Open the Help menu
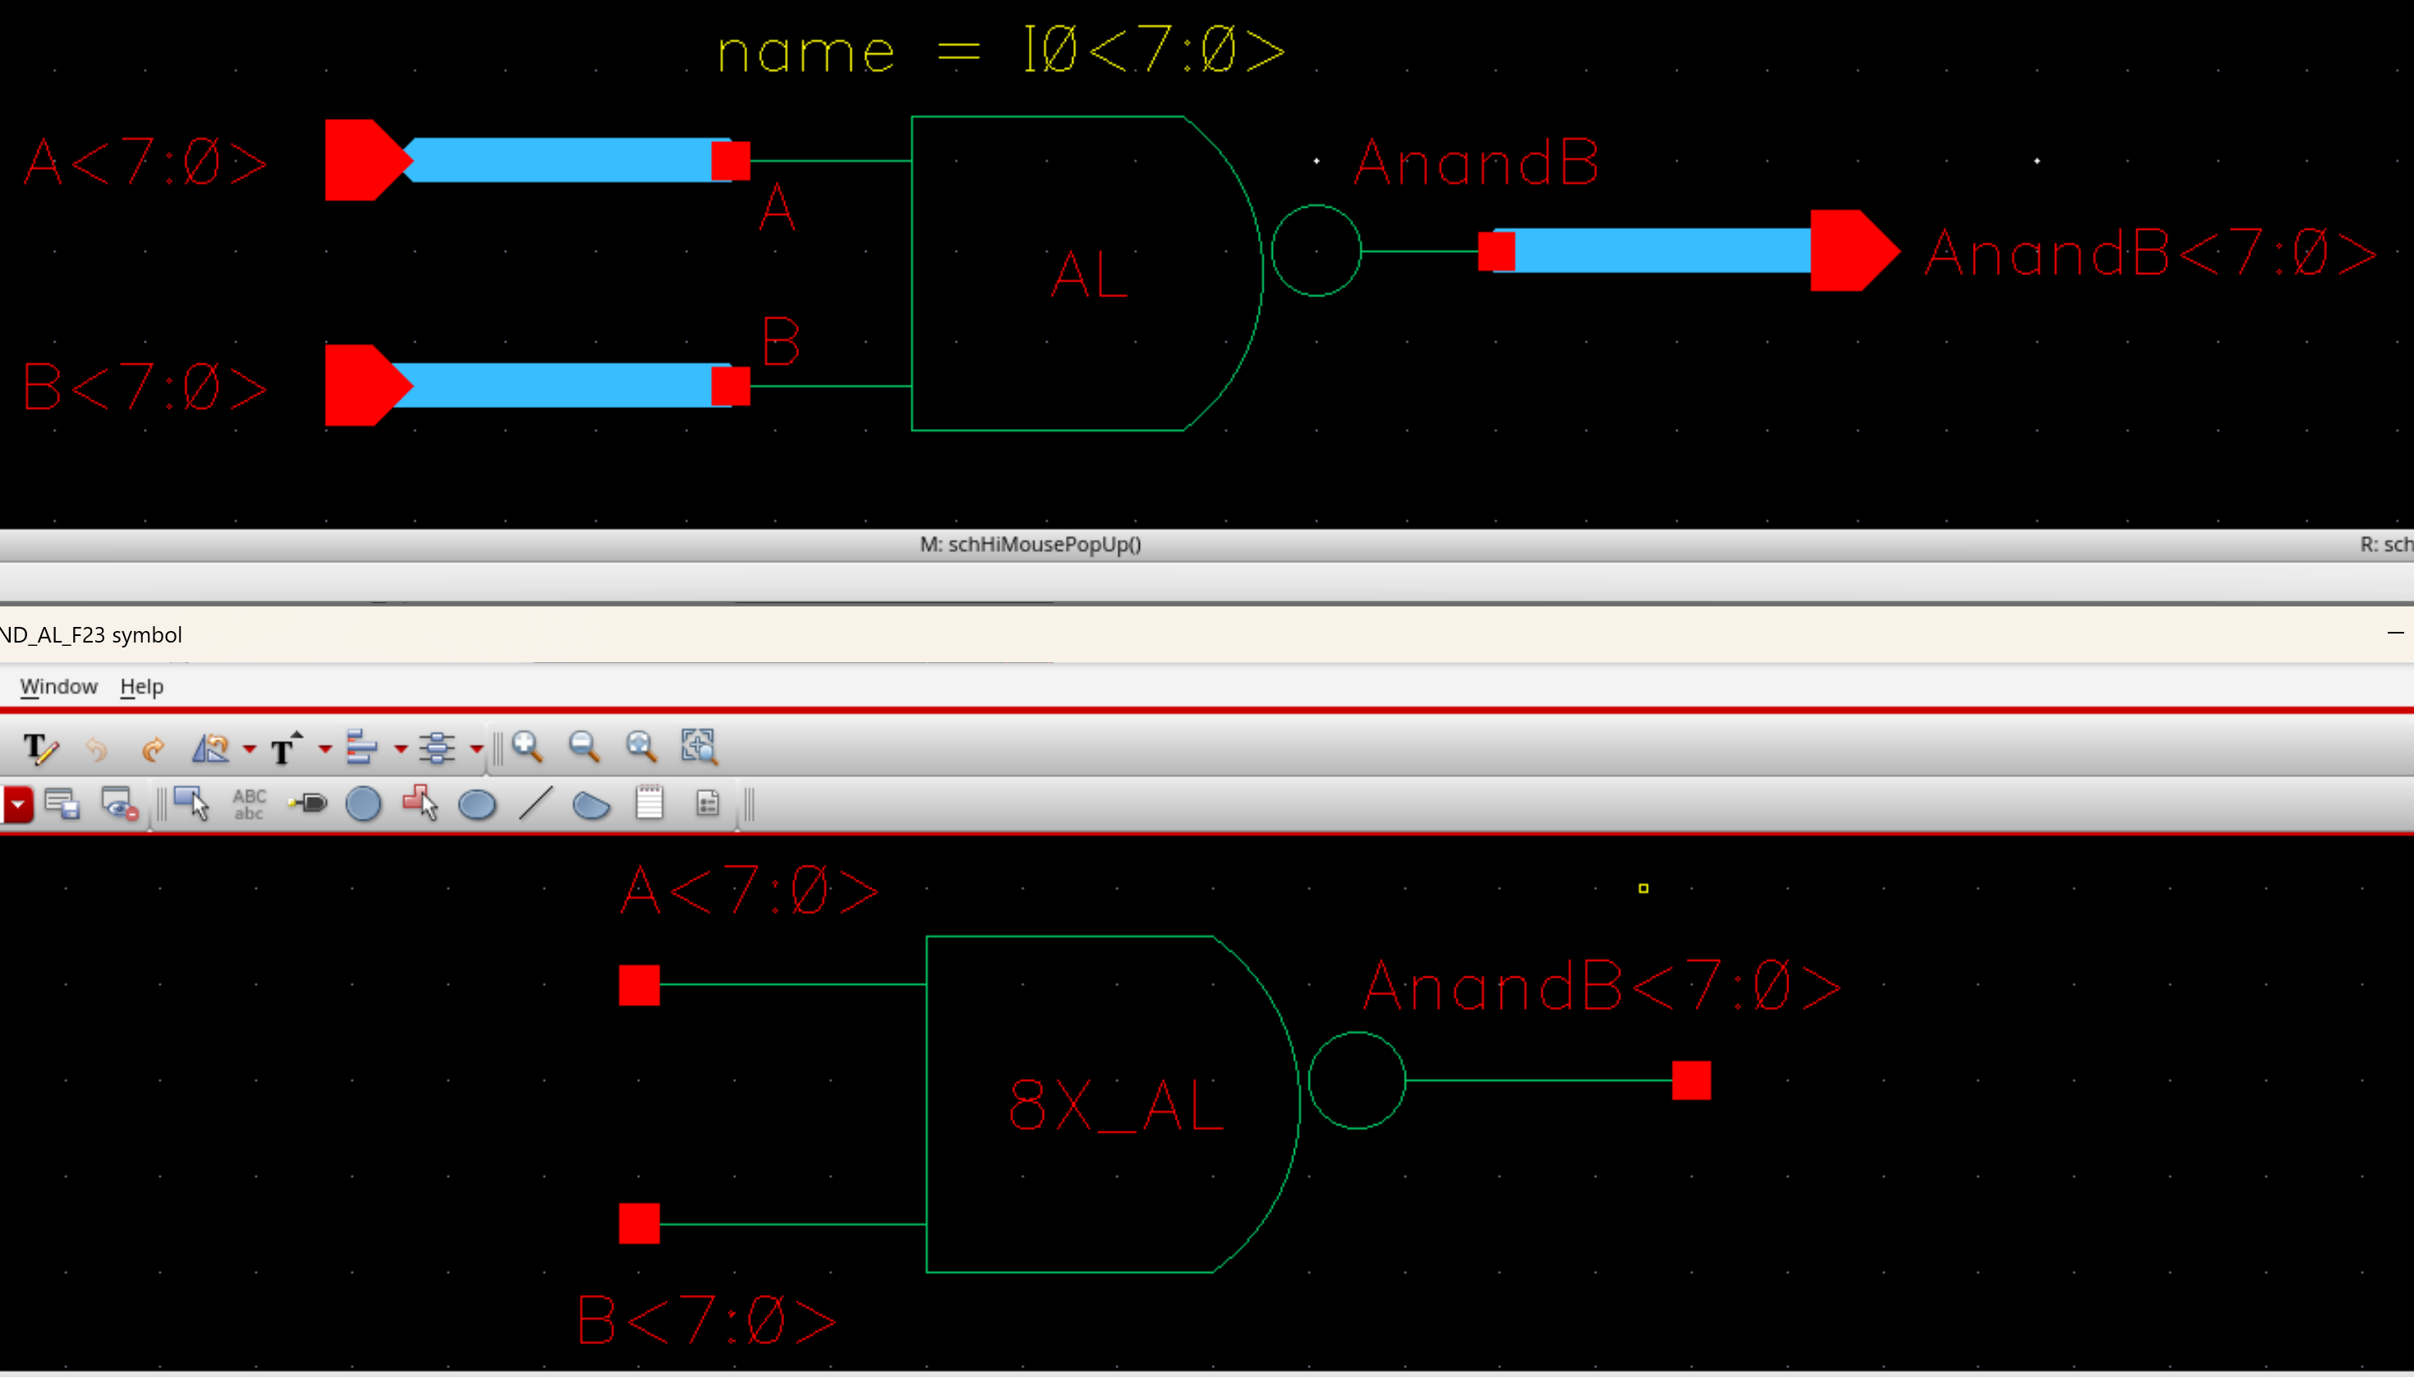 (142, 687)
